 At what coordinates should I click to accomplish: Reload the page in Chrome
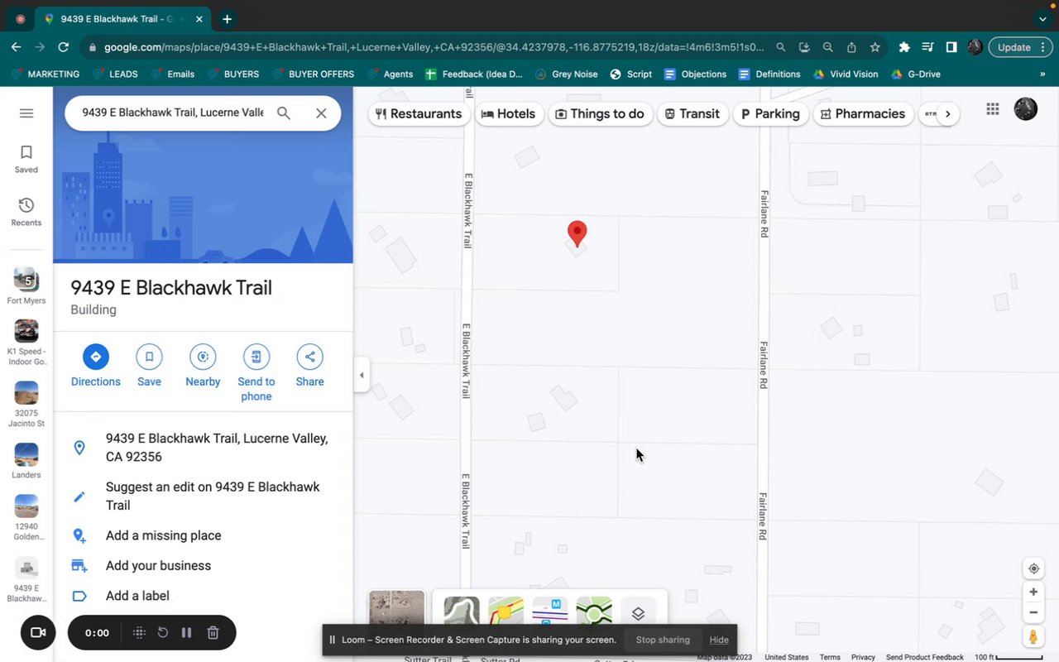pos(64,47)
